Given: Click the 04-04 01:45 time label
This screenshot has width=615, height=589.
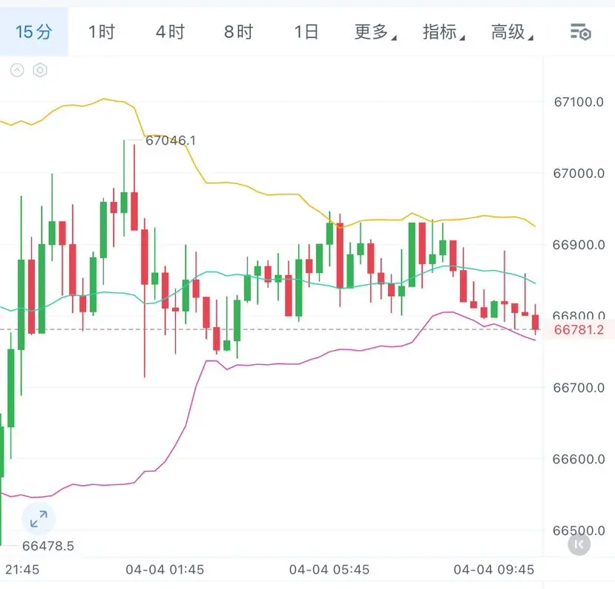Looking at the screenshot, I should [165, 570].
